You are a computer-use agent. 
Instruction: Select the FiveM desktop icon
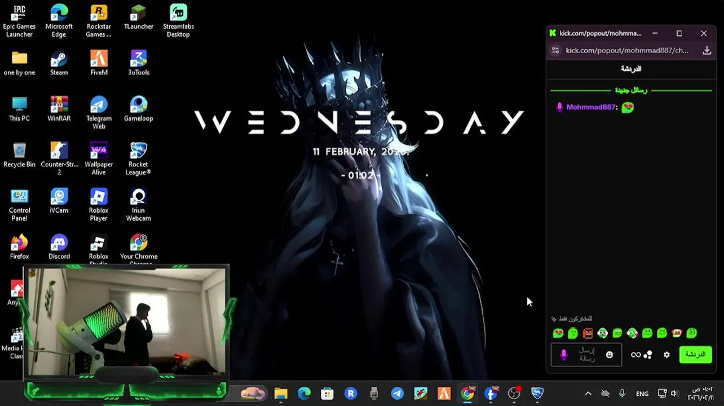(x=99, y=63)
